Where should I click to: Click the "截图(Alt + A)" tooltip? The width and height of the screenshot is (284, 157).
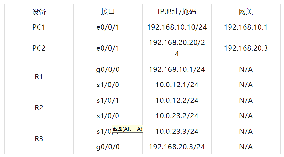[x=128, y=129]
